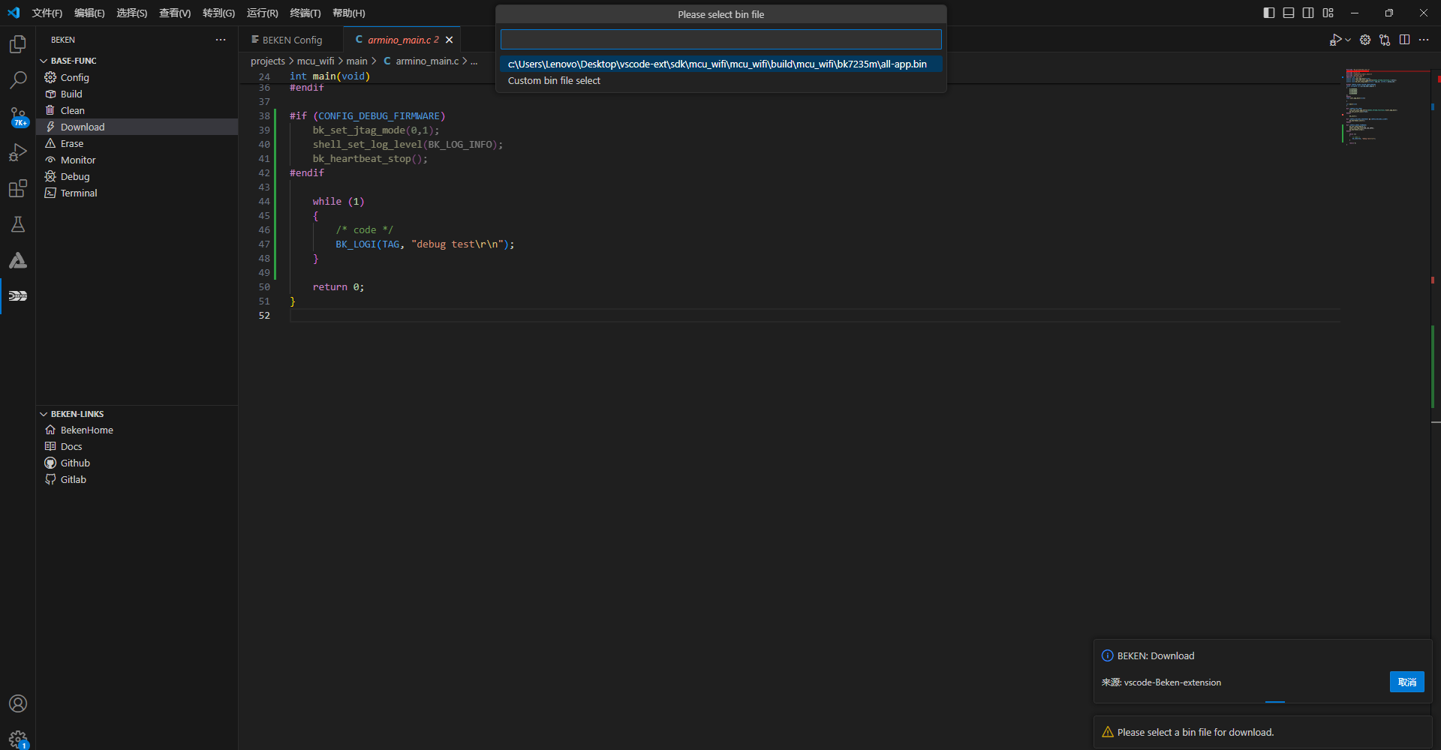Open the Testing flask icon

click(18, 224)
